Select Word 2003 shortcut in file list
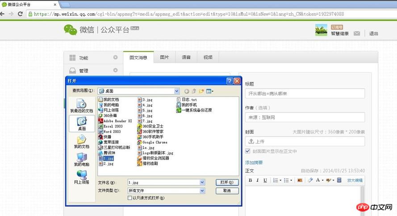Screen dimensions: 397x216 tap(110, 131)
